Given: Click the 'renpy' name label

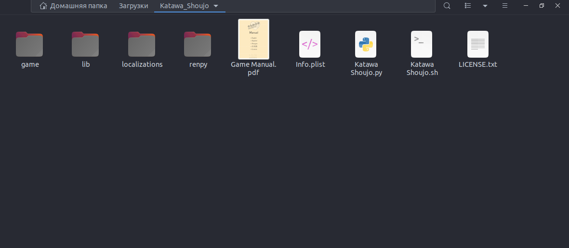Looking at the screenshot, I should 198,64.
